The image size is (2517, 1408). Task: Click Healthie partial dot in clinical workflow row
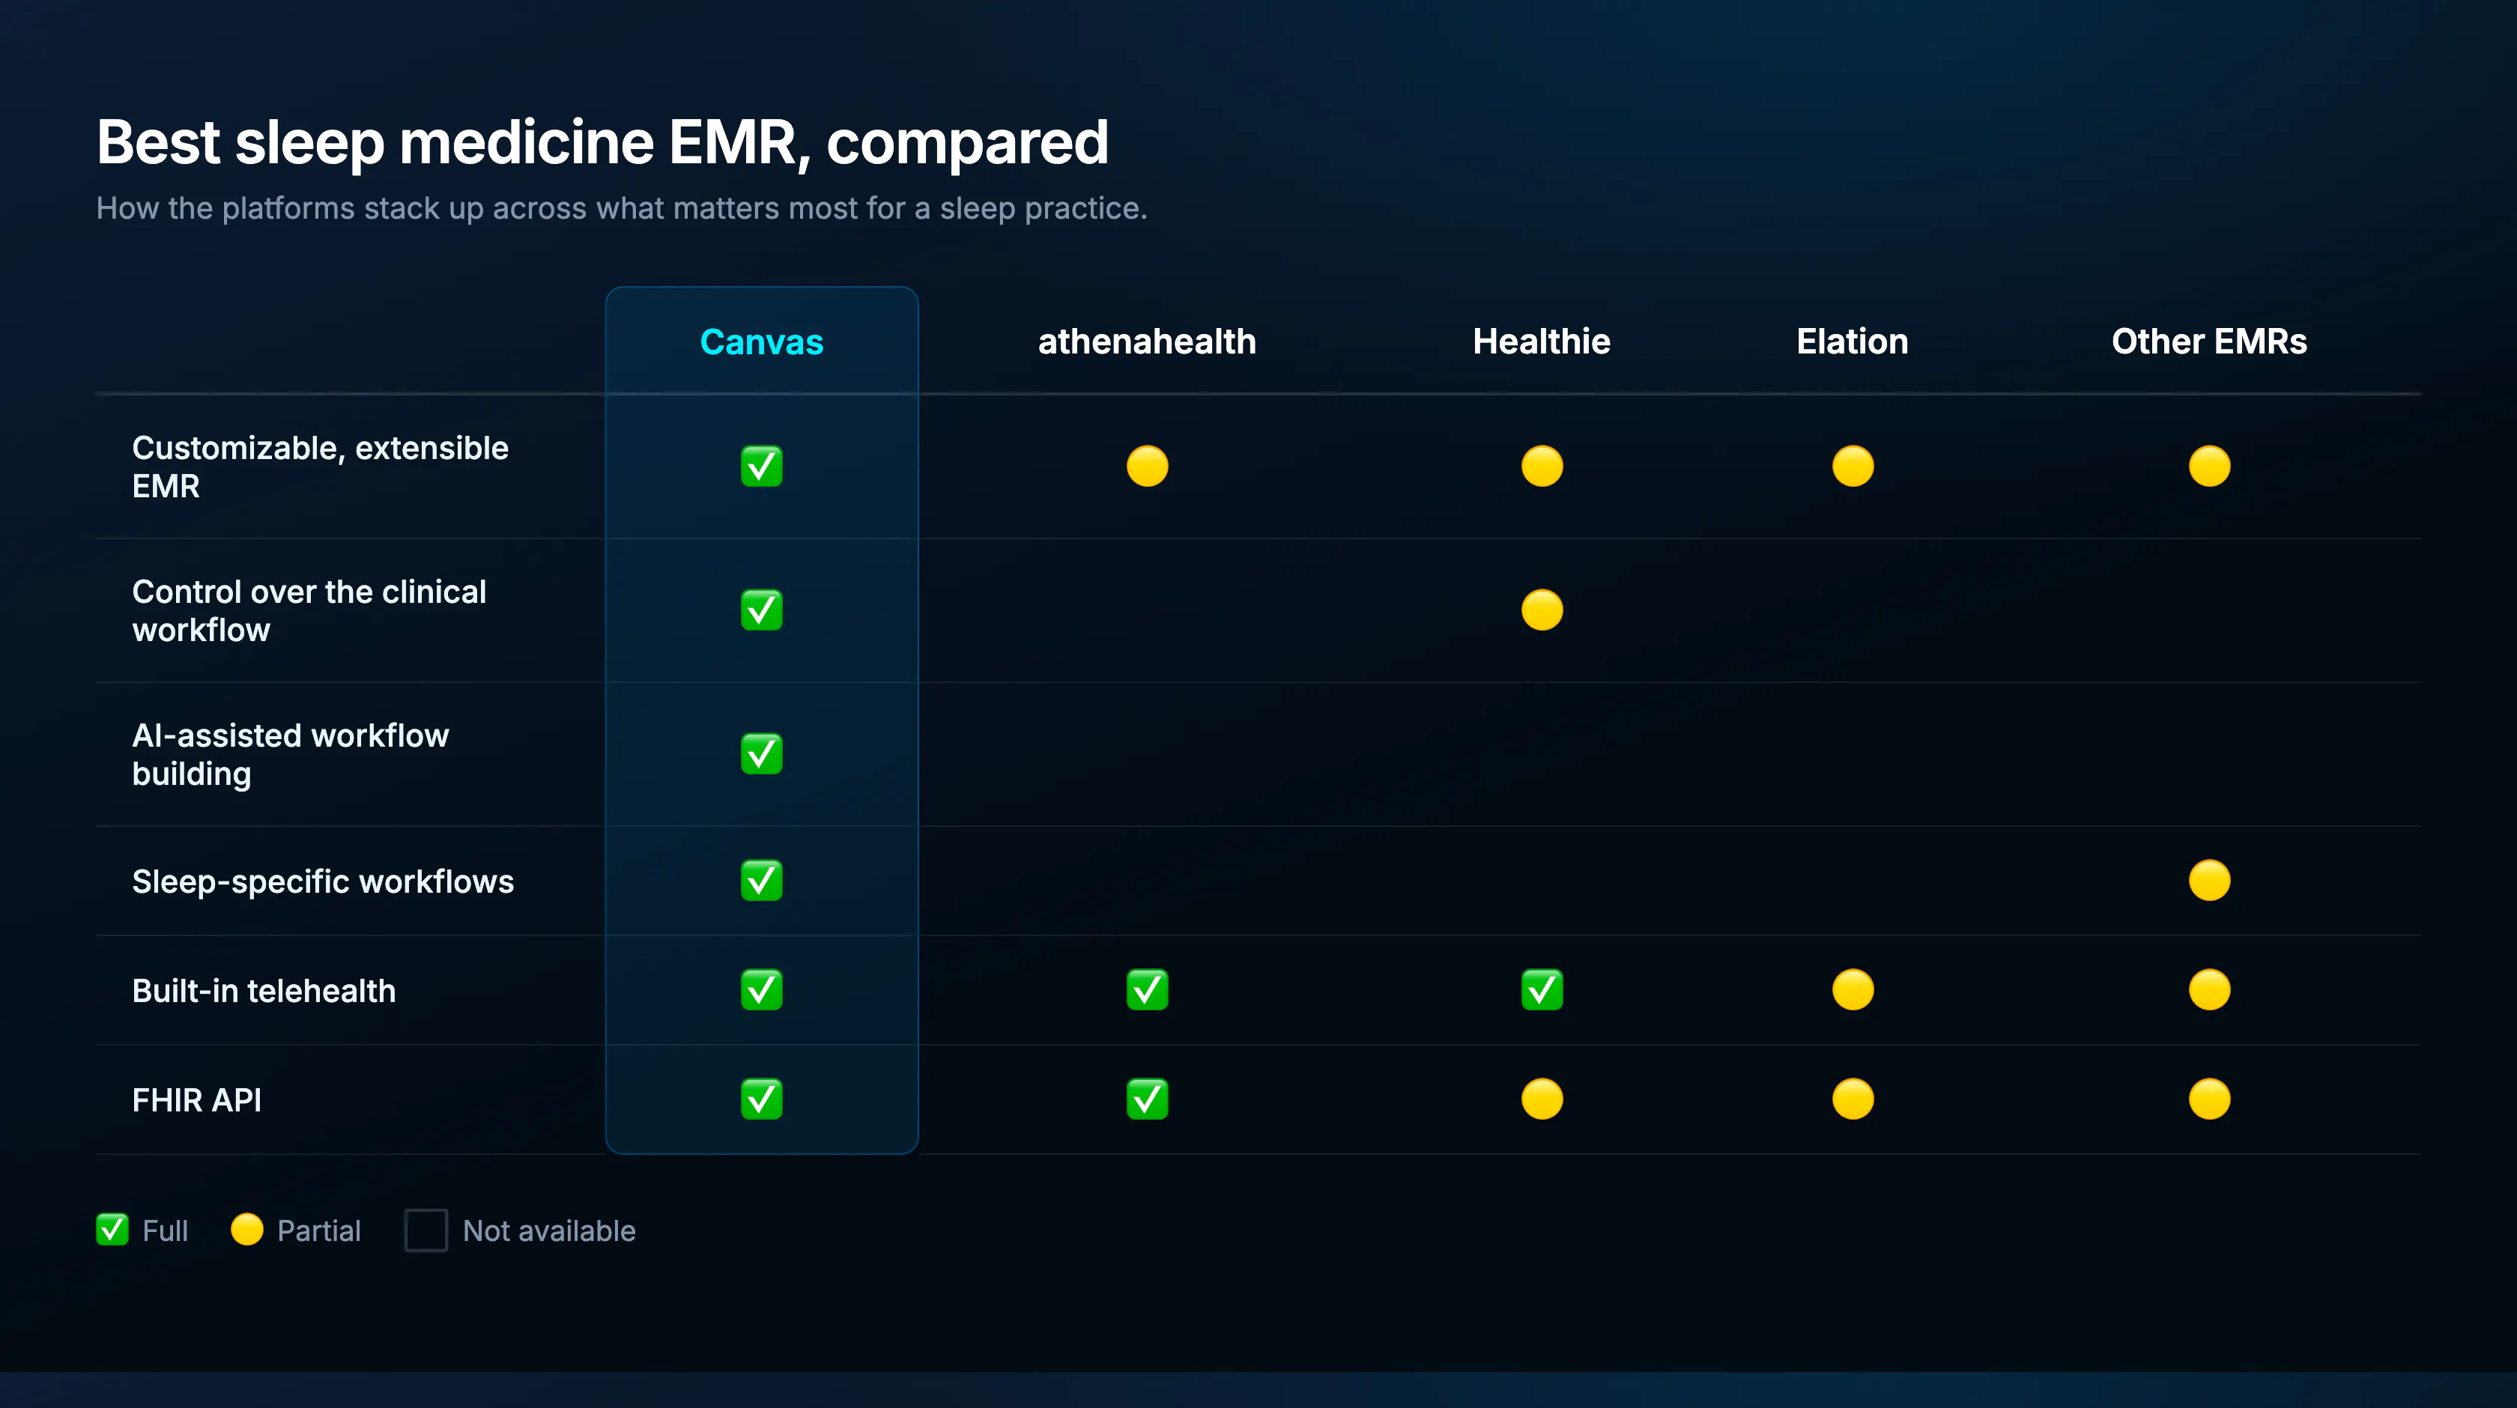click(x=1542, y=610)
